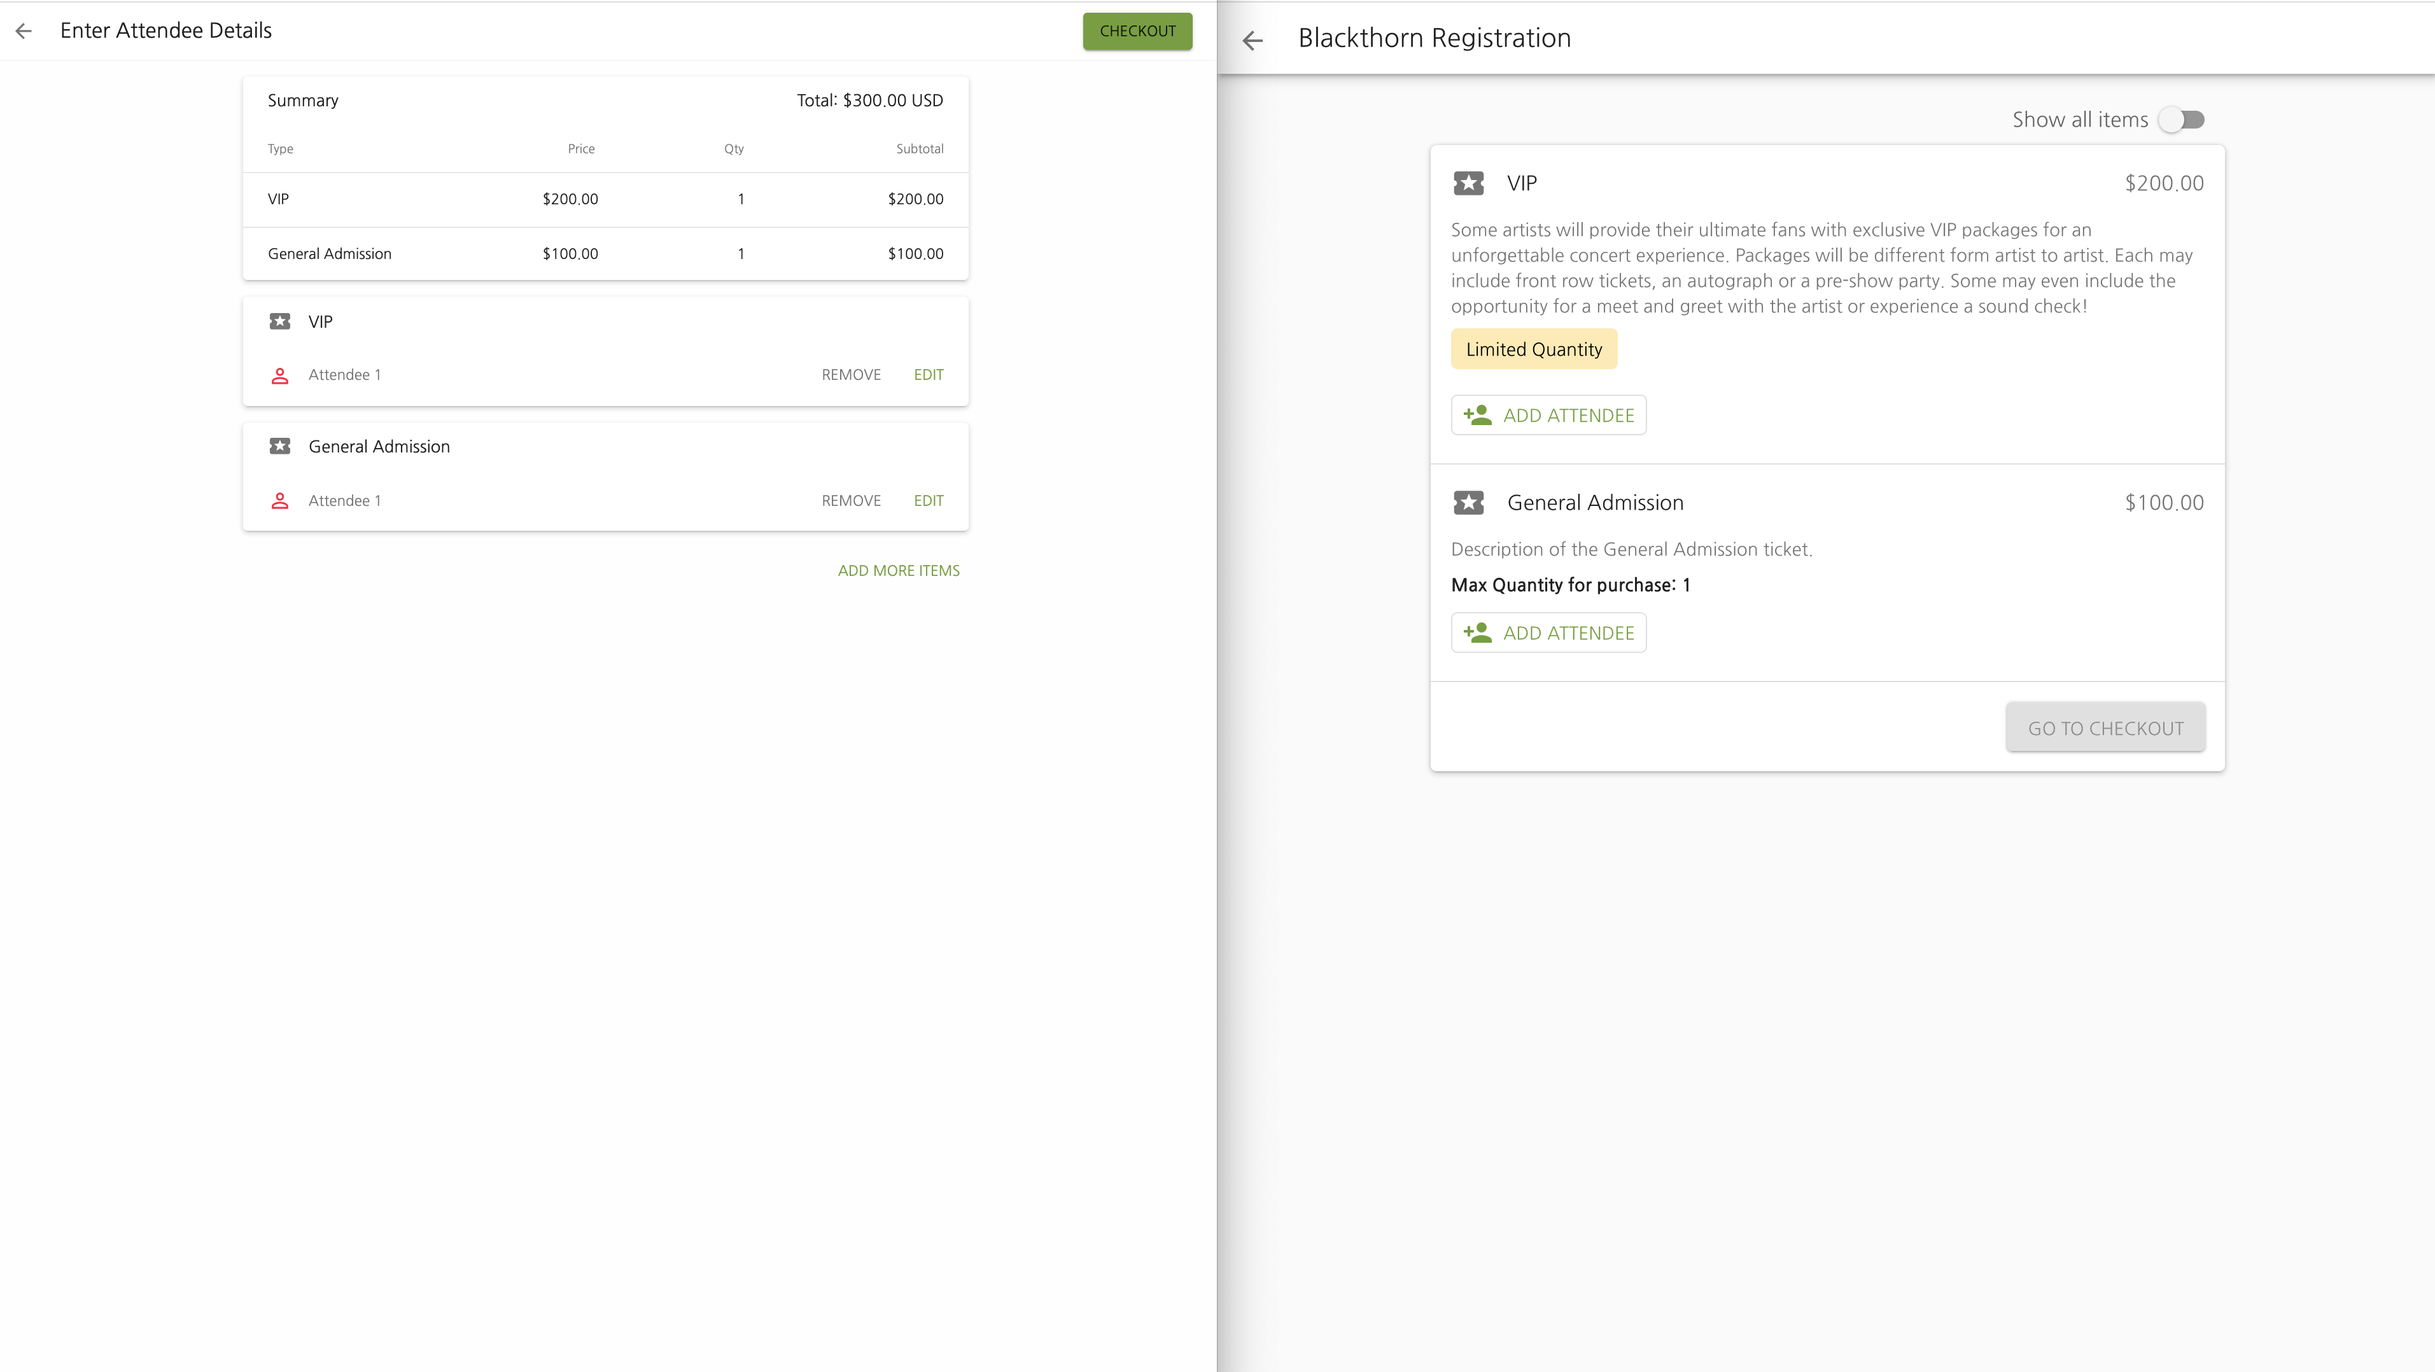
Task: Click General Admission Attendee 1 person icon
Action: (x=280, y=501)
